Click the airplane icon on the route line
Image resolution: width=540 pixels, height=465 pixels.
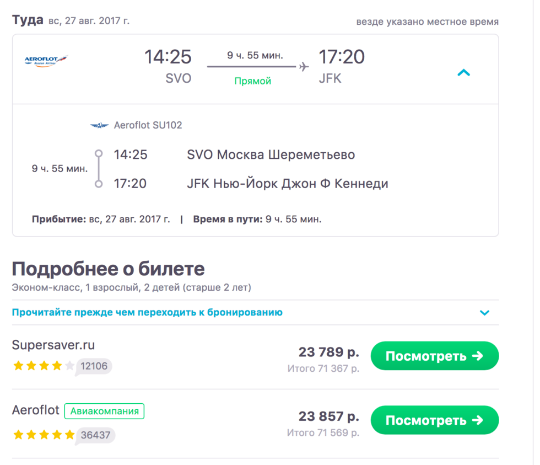(304, 67)
